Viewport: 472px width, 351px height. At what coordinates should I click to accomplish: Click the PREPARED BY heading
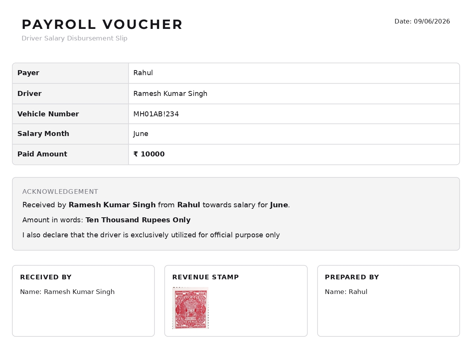tap(352, 277)
